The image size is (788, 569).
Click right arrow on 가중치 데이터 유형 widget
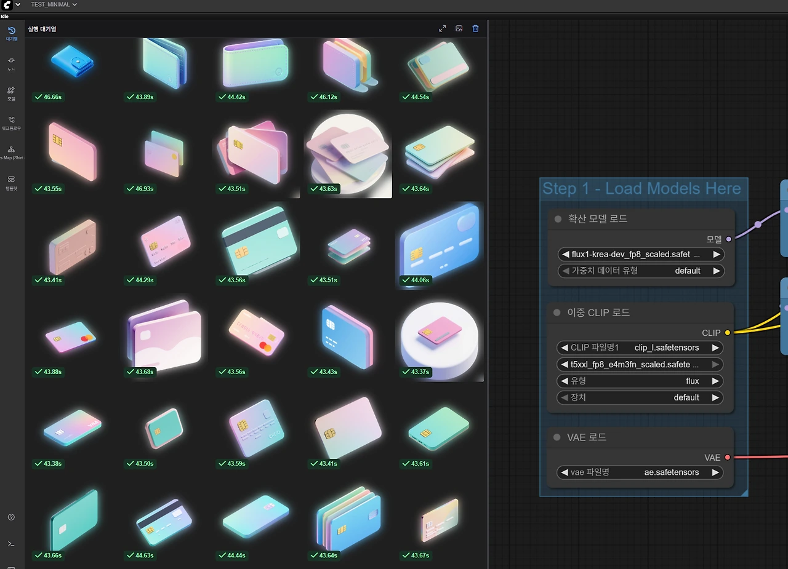pyautogui.click(x=716, y=271)
